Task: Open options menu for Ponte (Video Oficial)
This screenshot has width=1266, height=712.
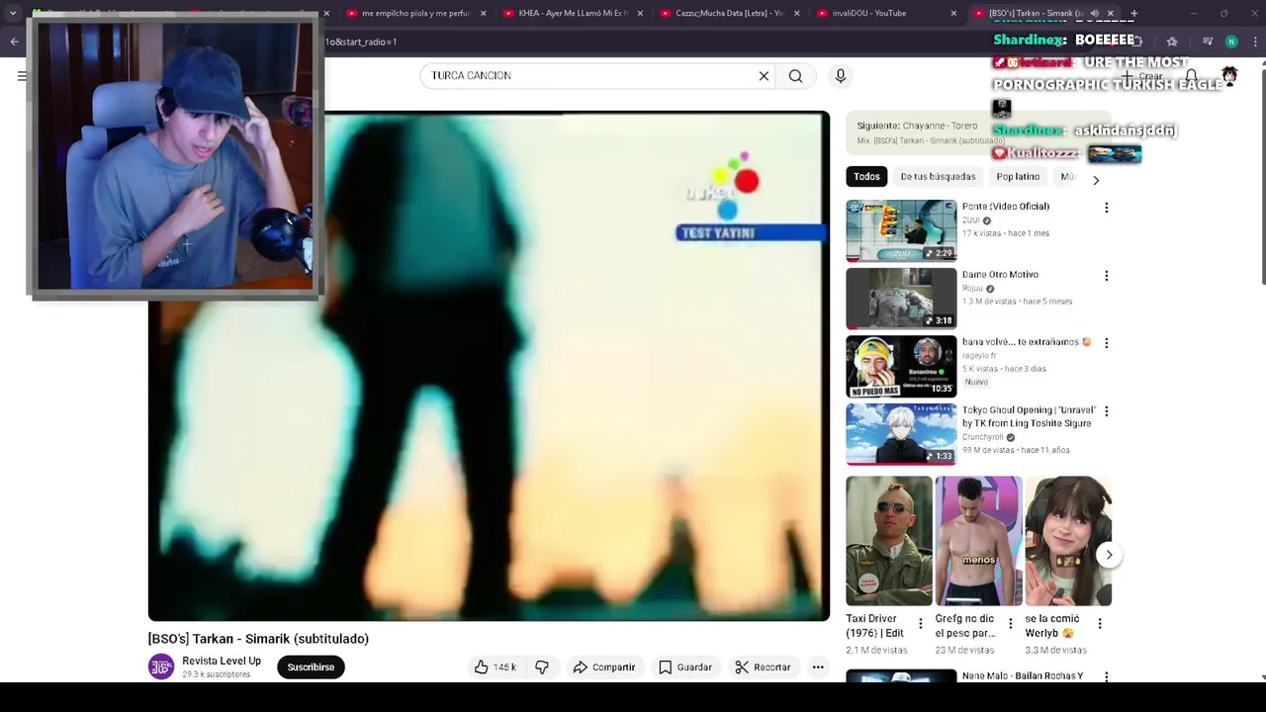Action: [x=1107, y=208]
